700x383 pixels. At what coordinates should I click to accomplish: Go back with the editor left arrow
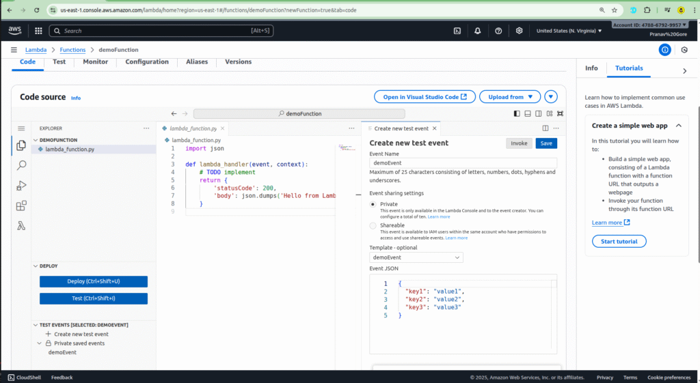pos(174,114)
